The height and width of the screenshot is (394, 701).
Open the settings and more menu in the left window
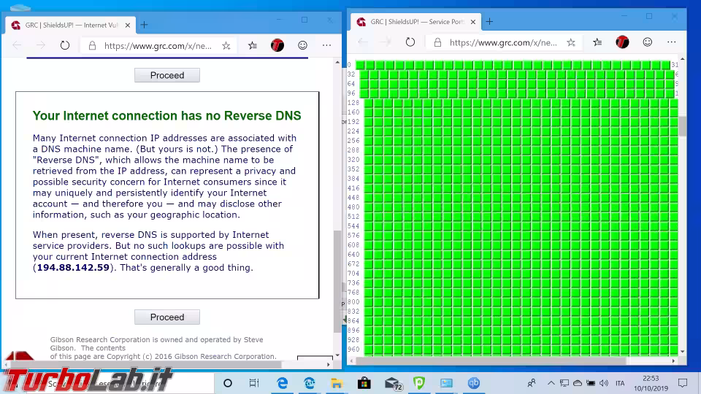(x=326, y=45)
